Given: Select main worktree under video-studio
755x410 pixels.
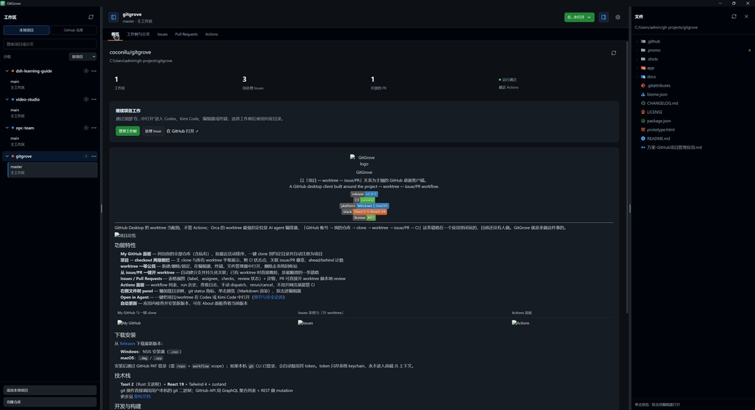Looking at the screenshot, I should click(x=52, y=112).
